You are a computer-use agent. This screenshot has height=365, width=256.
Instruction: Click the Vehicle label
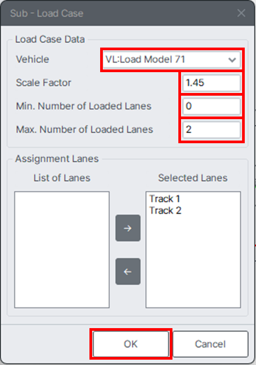pos(33,59)
